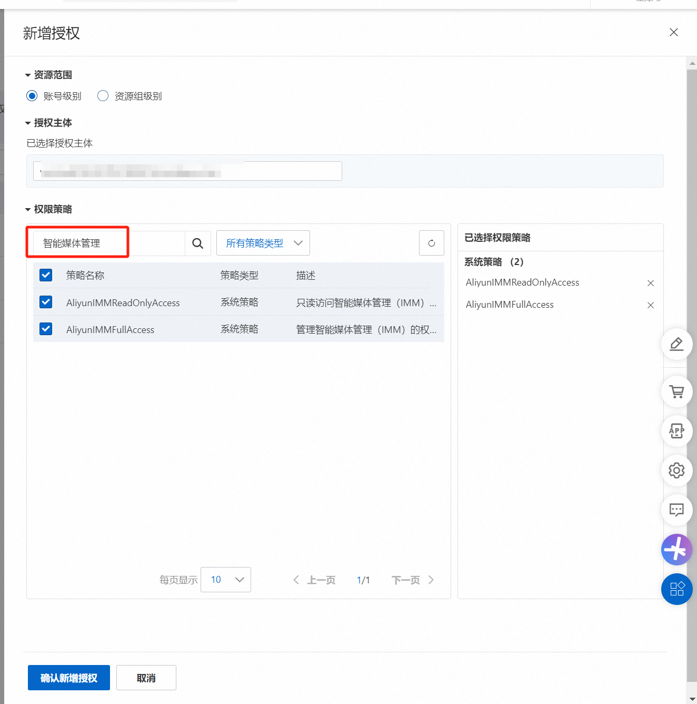Image resolution: width=697 pixels, height=704 pixels.
Task: Open the 每页显示 10 dropdown
Action: [x=226, y=580]
